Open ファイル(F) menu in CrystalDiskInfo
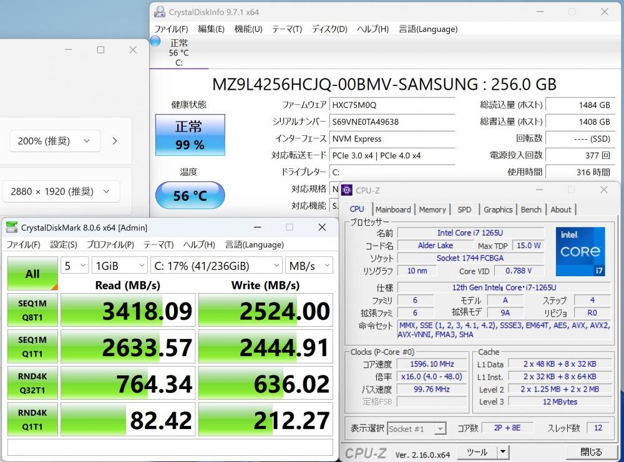Image resolution: width=624 pixels, height=462 pixels. (171, 29)
